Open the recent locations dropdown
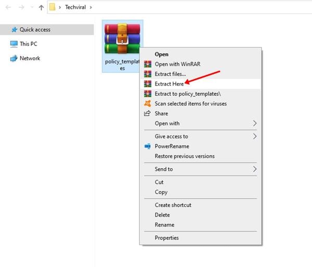 [x=32, y=8]
